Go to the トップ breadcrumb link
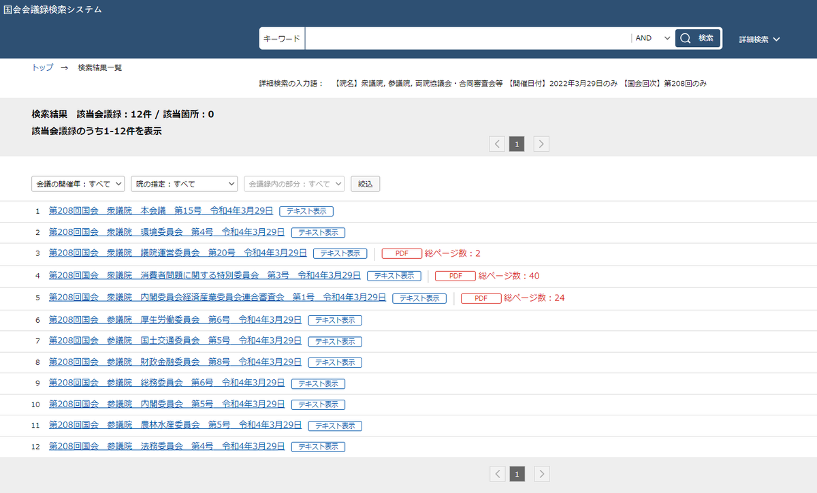The height and width of the screenshot is (493, 817). click(42, 67)
